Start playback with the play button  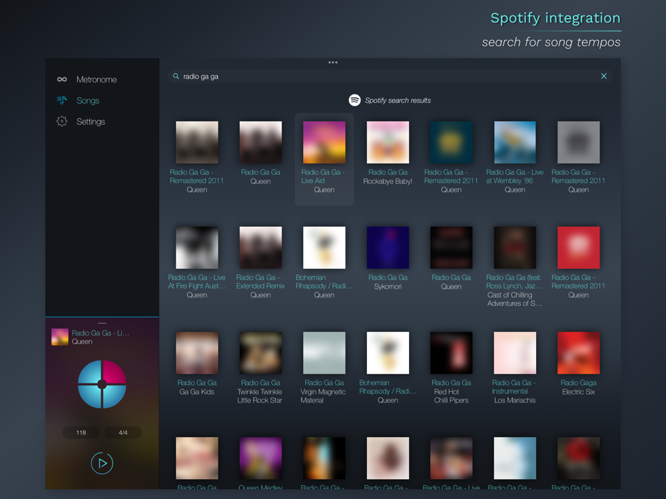[102, 463]
